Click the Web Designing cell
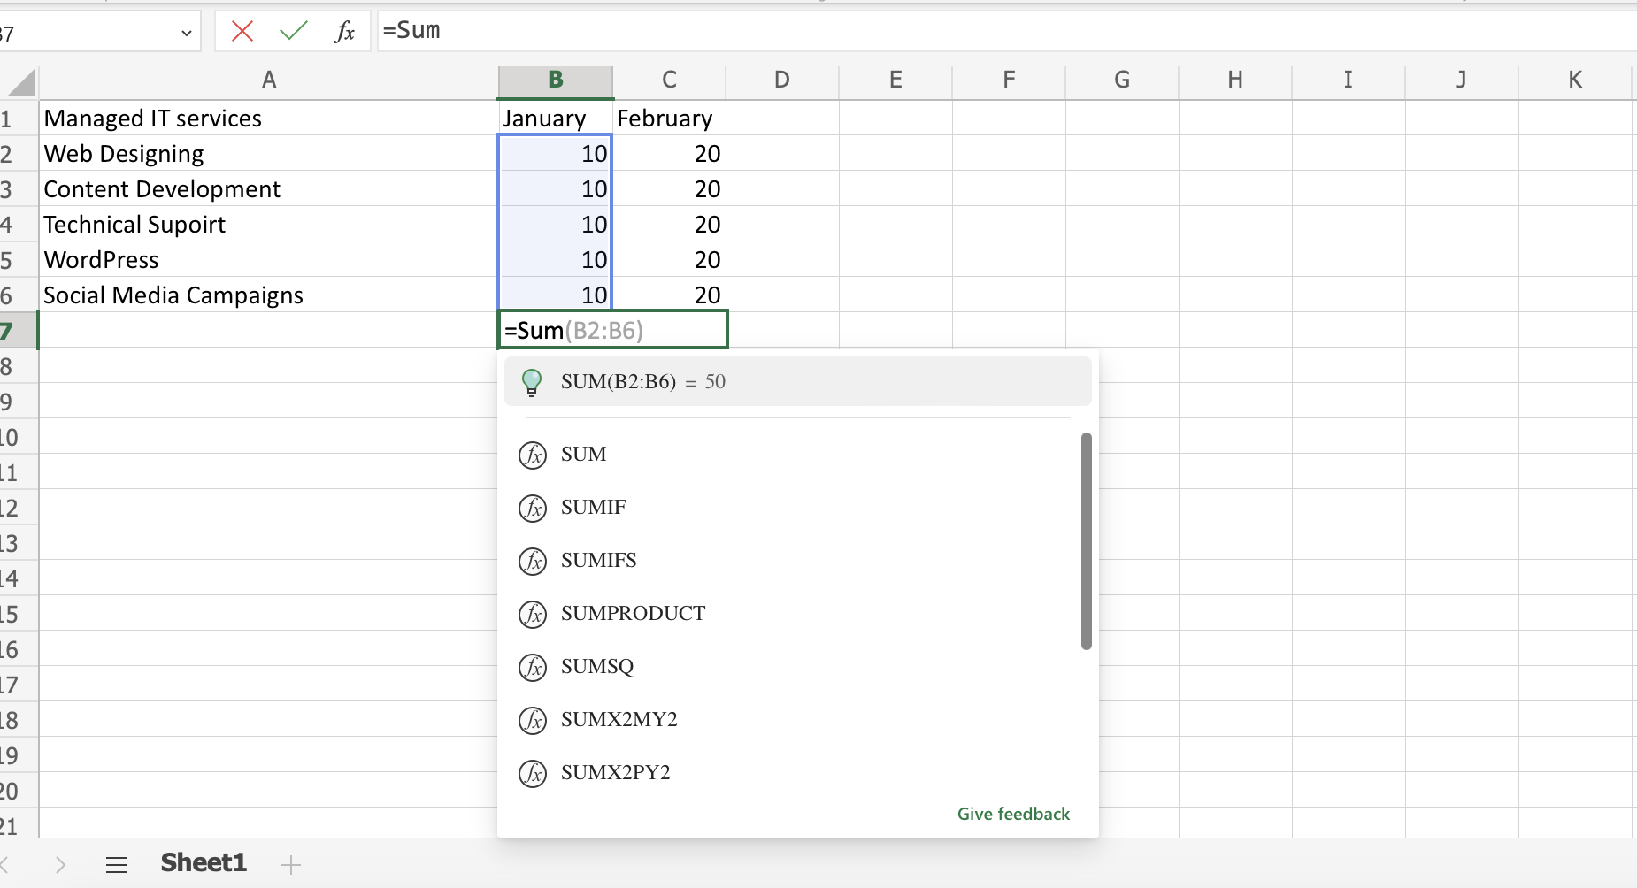 tap(269, 153)
